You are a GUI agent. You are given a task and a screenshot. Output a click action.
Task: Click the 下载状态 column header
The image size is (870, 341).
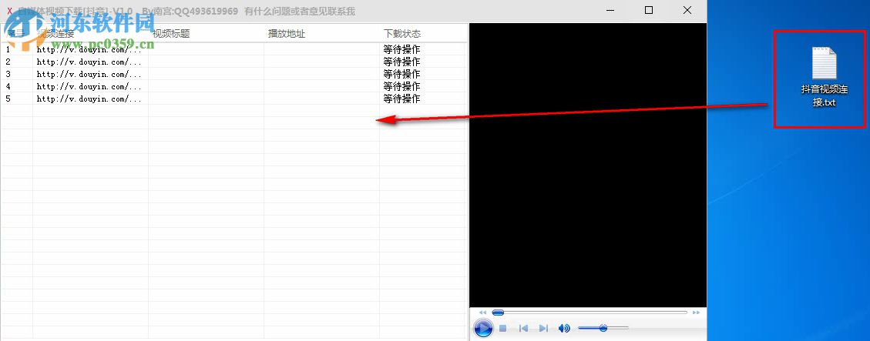point(401,34)
